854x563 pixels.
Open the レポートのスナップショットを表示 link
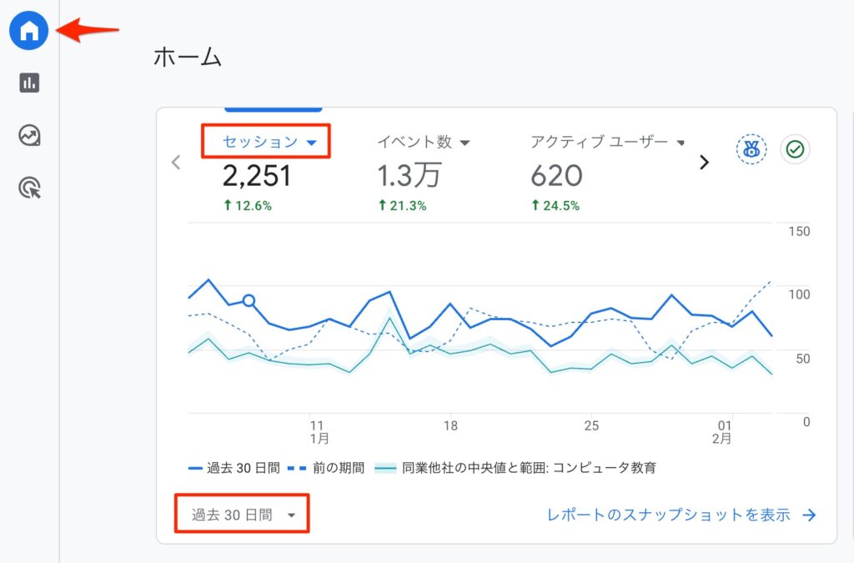pyautogui.click(x=681, y=515)
